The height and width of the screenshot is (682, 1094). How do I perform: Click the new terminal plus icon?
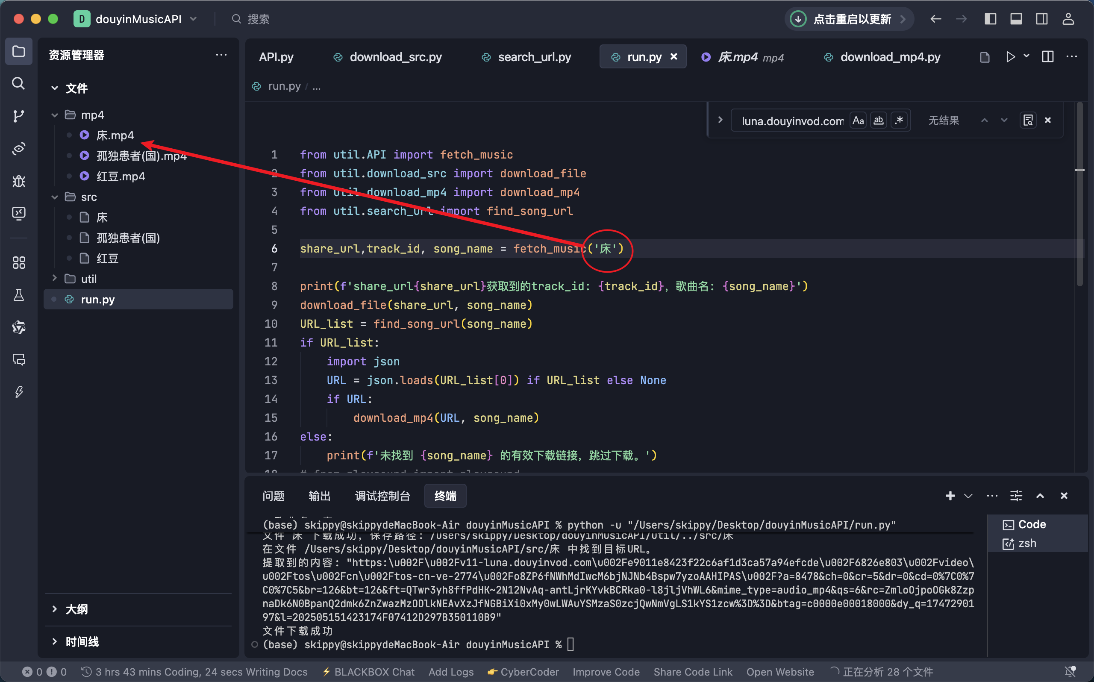click(x=950, y=496)
